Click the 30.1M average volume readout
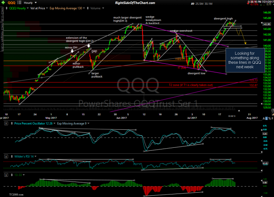Image resolution: width=274 pixels, height=197 pixels. 208,4
